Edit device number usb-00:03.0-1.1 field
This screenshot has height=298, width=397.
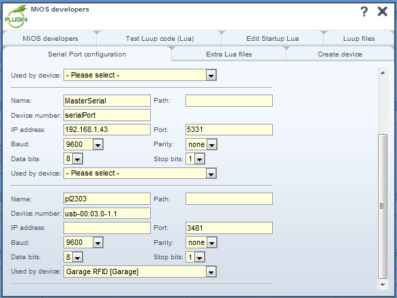point(107,214)
